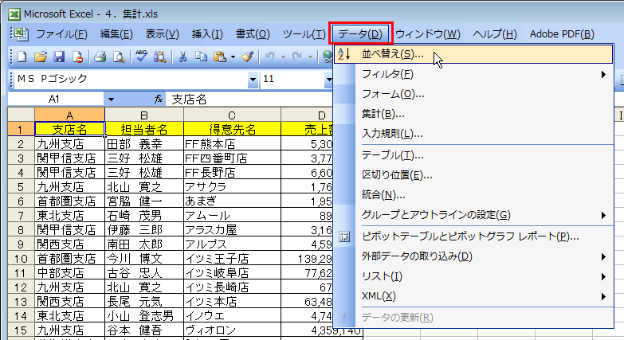Open the 挿入 menu in the menu bar

tap(207, 34)
